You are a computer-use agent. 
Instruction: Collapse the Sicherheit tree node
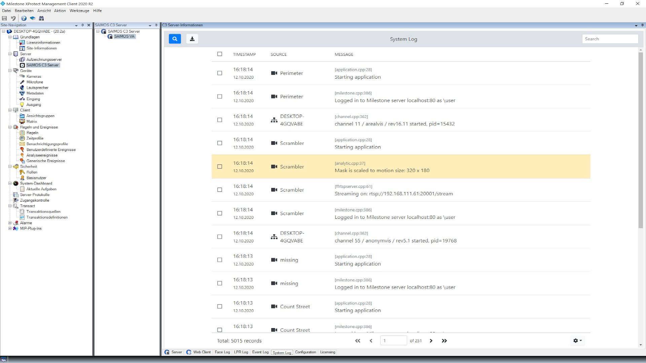(x=10, y=166)
